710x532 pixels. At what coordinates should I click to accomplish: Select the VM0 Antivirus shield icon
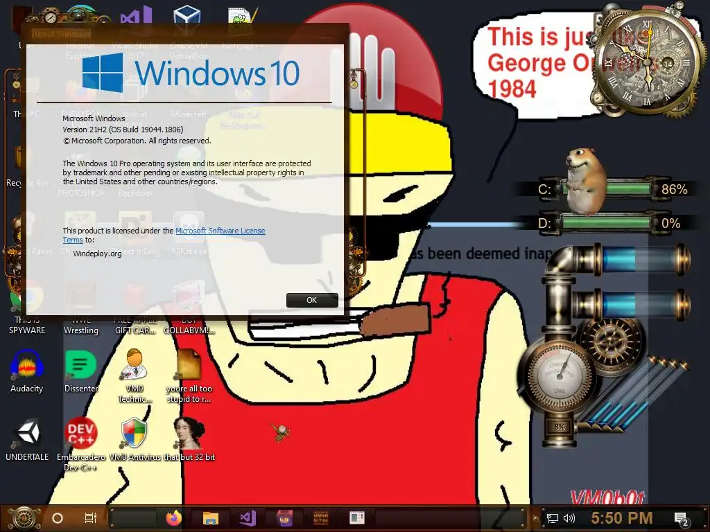(135, 438)
